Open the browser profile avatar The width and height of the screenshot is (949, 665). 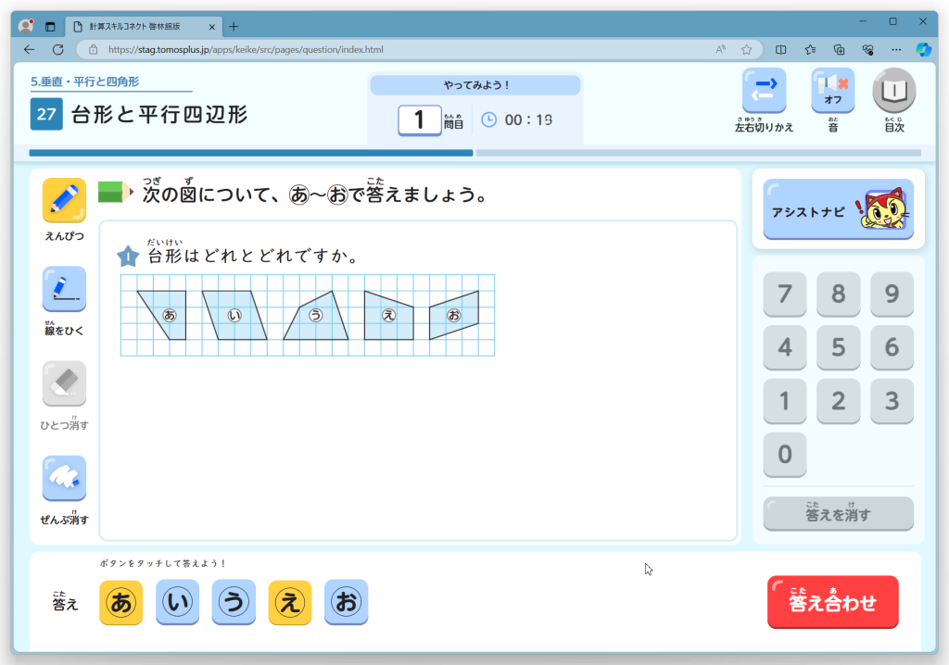coord(26,26)
